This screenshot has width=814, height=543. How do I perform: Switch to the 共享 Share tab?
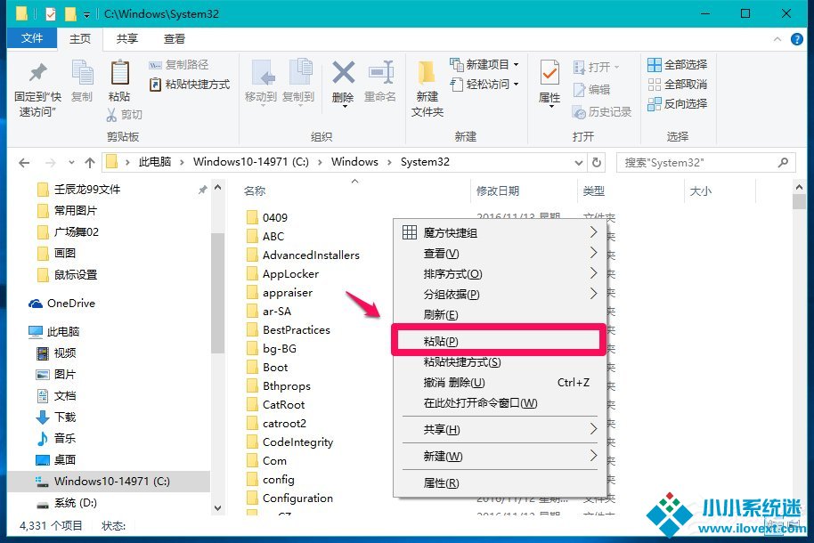pyautogui.click(x=127, y=39)
